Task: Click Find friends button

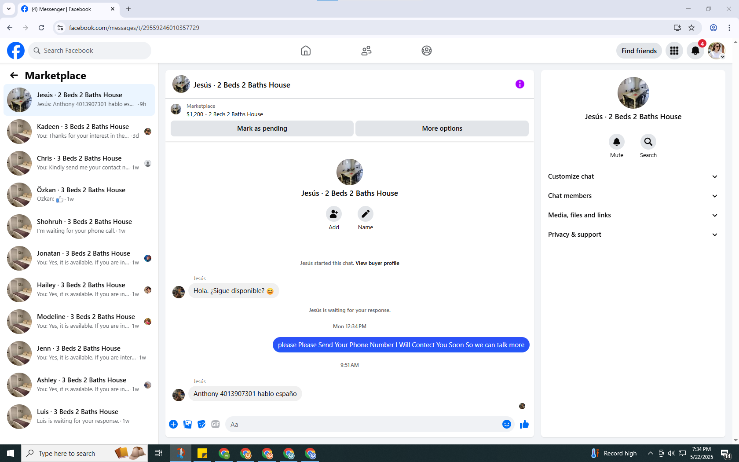Action: (x=639, y=51)
